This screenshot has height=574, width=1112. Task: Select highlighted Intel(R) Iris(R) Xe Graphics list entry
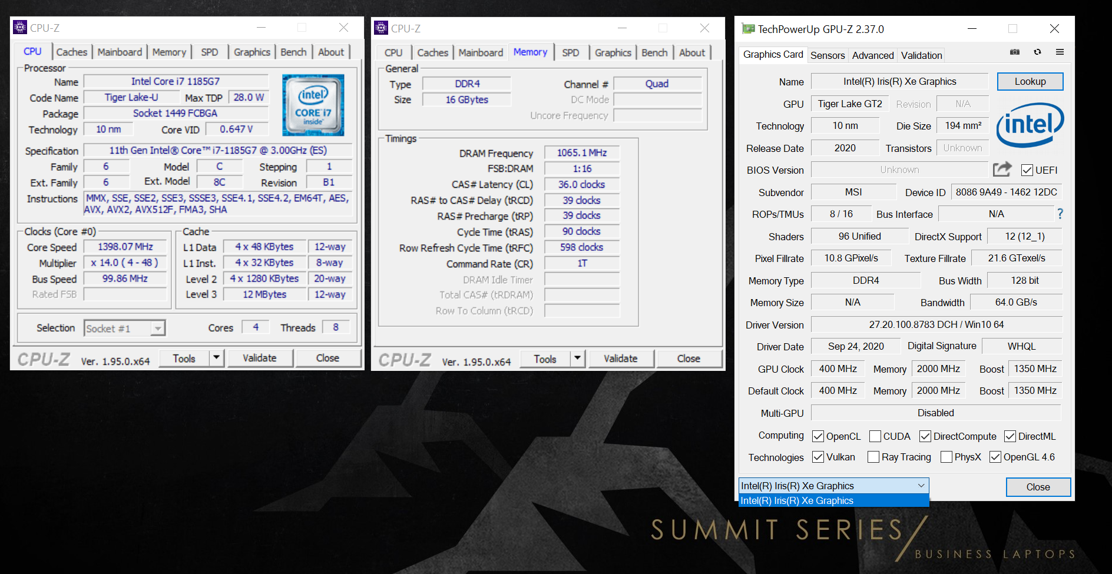pos(833,500)
